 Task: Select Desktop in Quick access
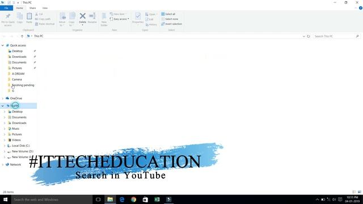tap(17, 51)
